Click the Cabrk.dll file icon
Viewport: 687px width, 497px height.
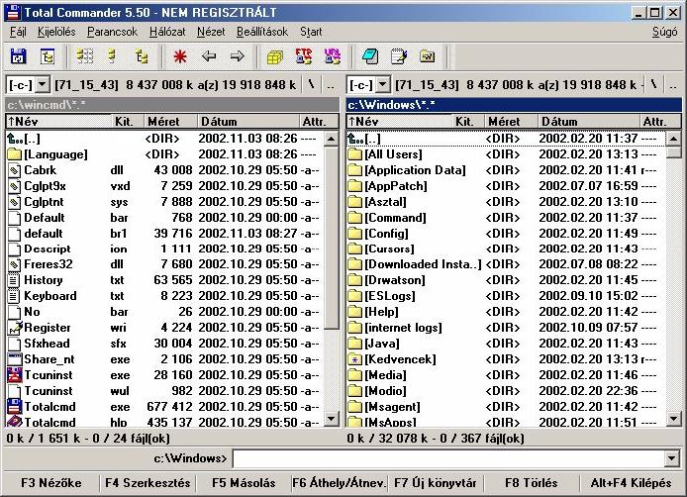[x=15, y=170]
